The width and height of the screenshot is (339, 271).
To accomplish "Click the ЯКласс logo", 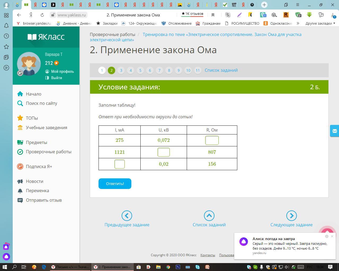I will tap(46, 37).
